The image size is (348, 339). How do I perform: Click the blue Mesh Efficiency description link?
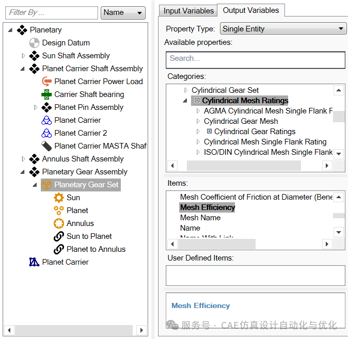click(200, 305)
